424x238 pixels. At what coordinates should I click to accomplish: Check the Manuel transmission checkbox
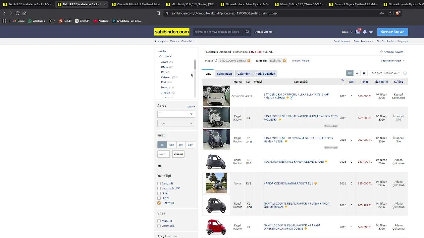[159, 221]
